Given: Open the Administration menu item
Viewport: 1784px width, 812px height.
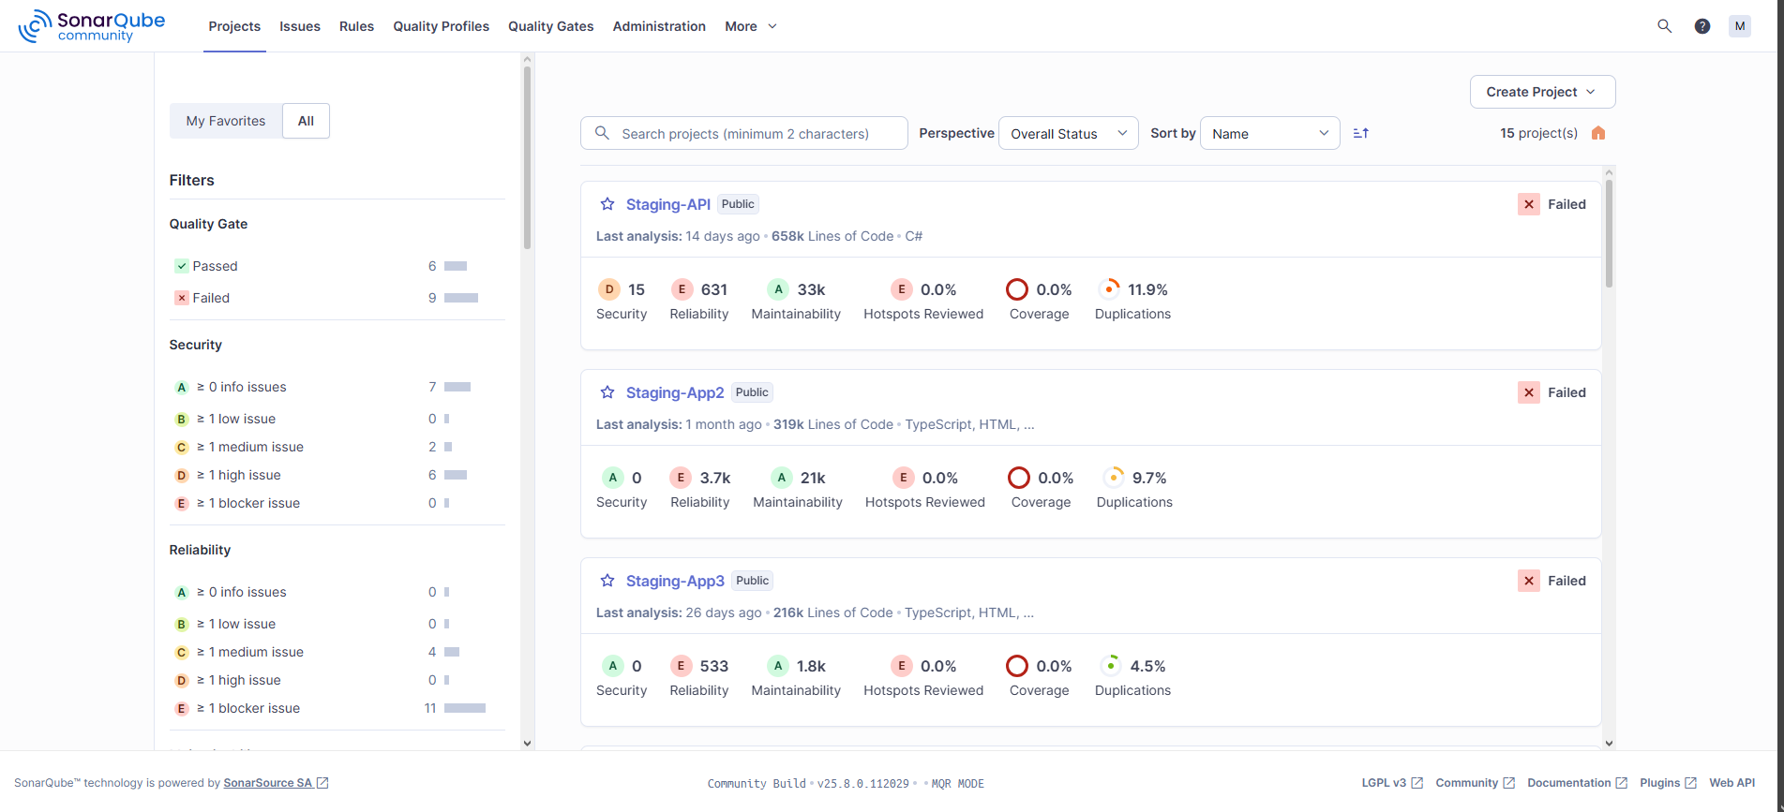Looking at the screenshot, I should [x=659, y=26].
